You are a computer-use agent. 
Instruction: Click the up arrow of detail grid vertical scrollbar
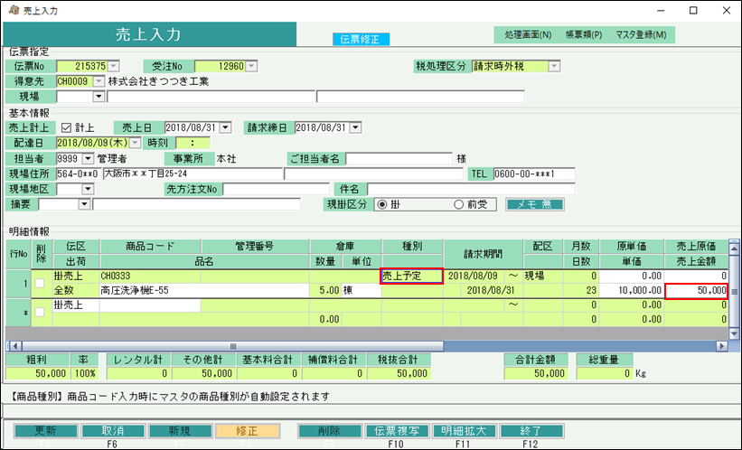[x=735, y=248]
